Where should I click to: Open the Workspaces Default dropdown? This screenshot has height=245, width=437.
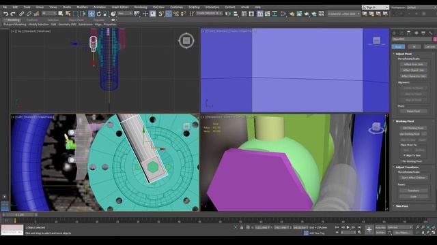point(421,7)
